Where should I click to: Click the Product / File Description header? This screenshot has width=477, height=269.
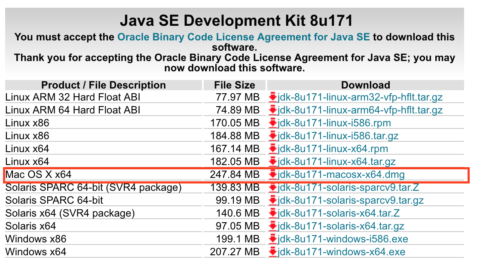point(104,85)
